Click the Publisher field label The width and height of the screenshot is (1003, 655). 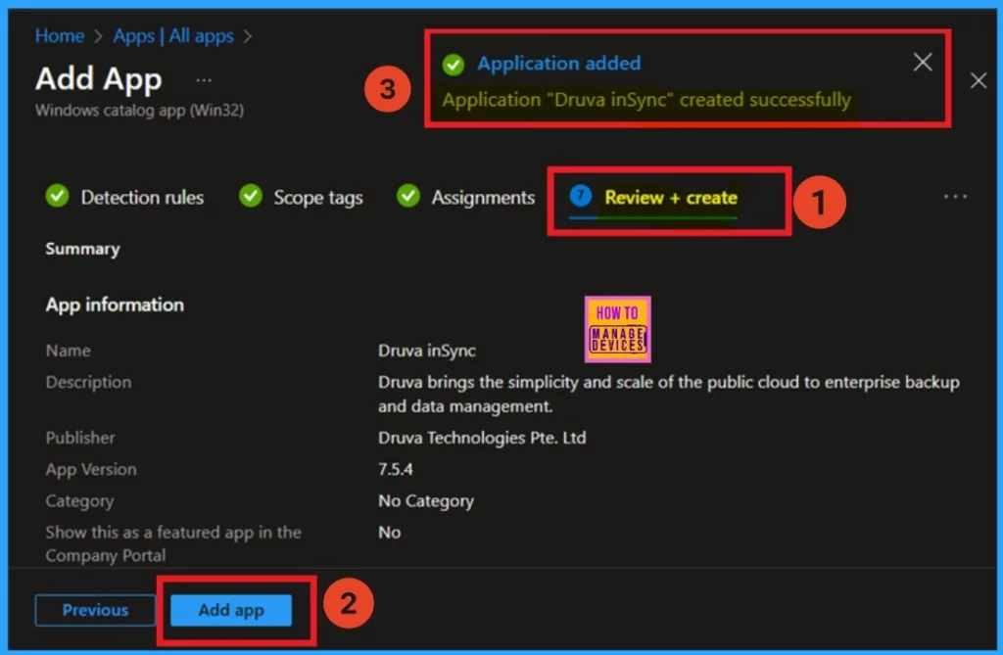click(x=80, y=438)
